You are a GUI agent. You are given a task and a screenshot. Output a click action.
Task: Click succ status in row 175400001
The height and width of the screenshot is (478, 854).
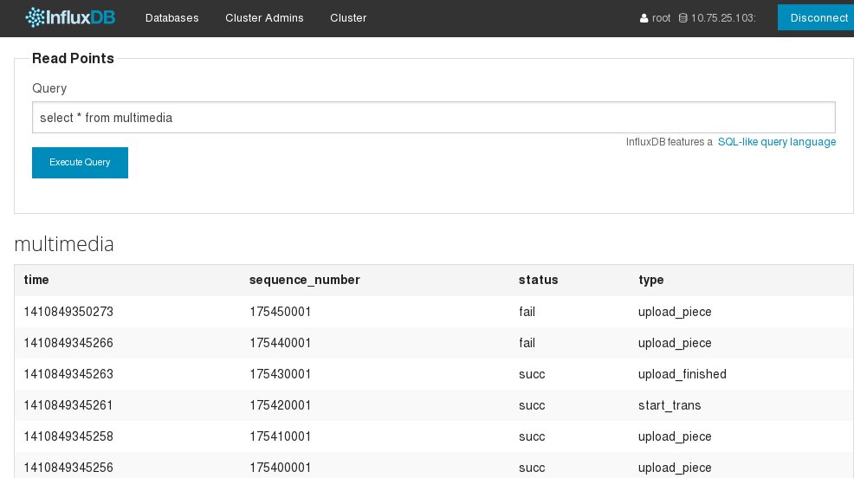click(532, 468)
